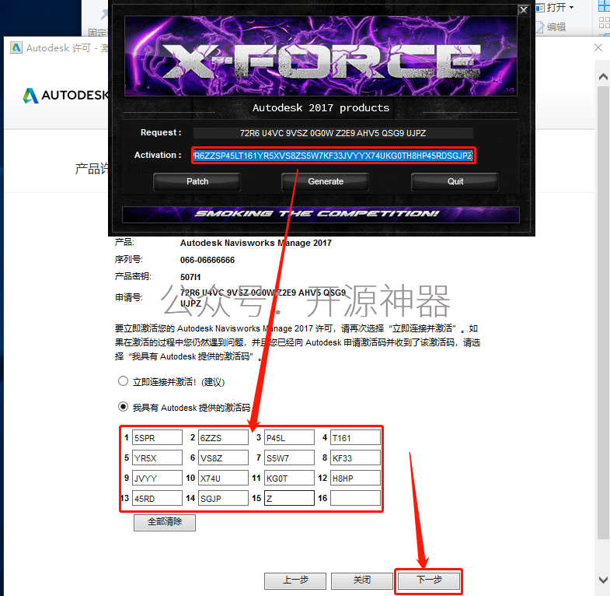
Task: Click the scroll up arrow in Autodesk window
Action: [x=603, y=77]
